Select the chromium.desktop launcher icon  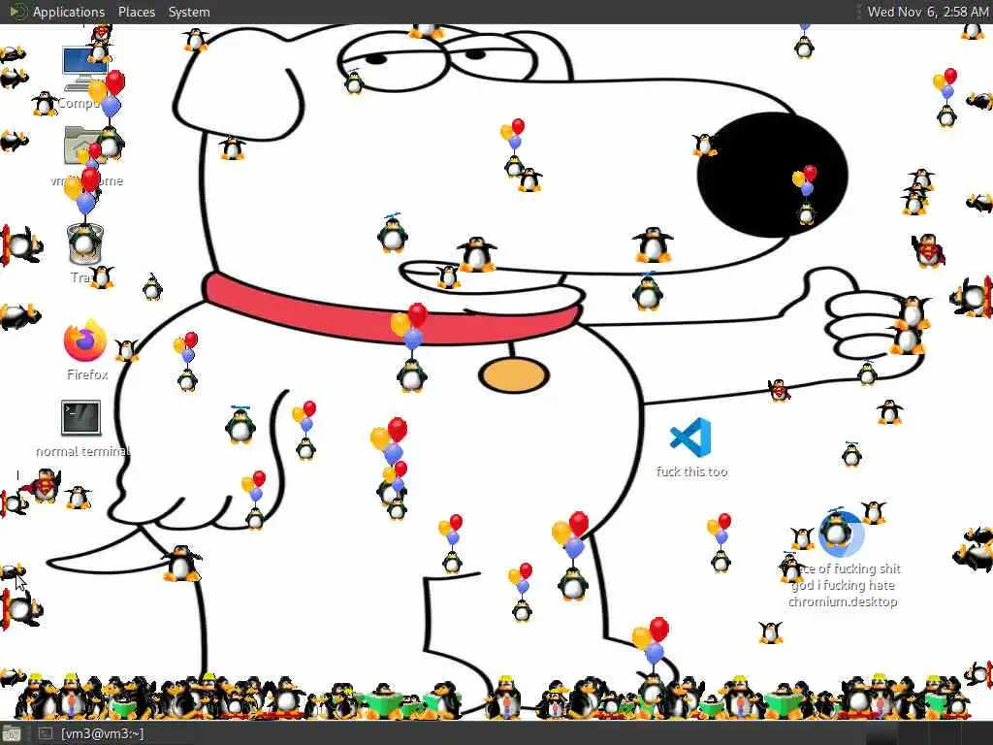[x=841, y=534]
